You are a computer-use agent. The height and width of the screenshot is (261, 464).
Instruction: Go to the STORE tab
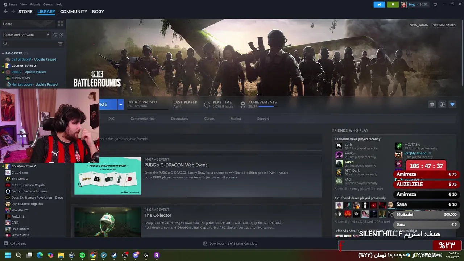[x=25, y=12]
